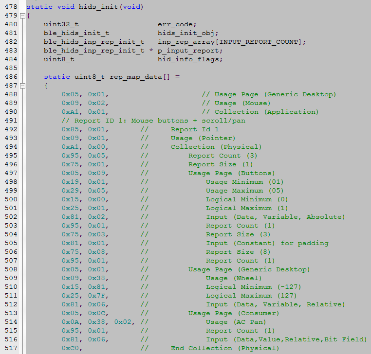Click the comment 'Usage Page (Consumer)'
Viewport: 371px width, 354px height.
[x=234, y=313]
